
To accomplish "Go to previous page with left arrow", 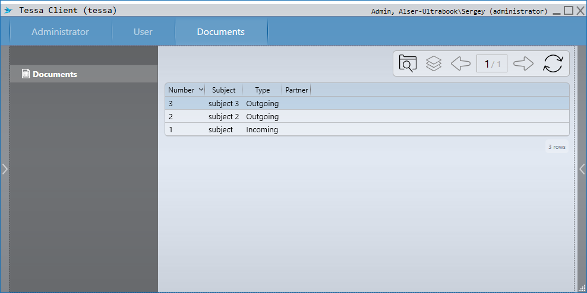I will pos(460,63).
